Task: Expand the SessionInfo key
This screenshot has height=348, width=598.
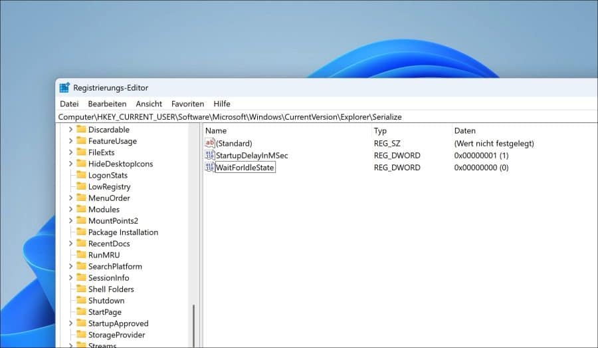Action: (70, 277)
